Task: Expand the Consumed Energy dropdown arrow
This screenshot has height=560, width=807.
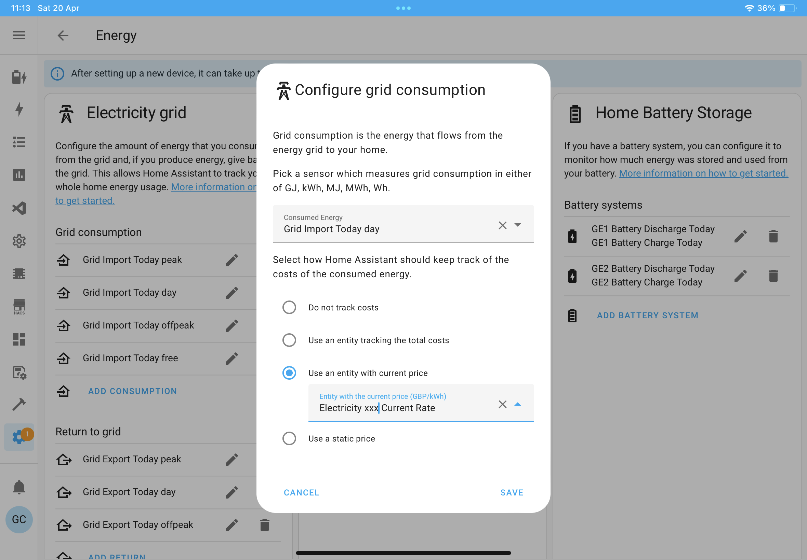Action: point(517,225)
